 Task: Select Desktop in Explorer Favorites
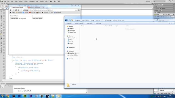(71, 28)
